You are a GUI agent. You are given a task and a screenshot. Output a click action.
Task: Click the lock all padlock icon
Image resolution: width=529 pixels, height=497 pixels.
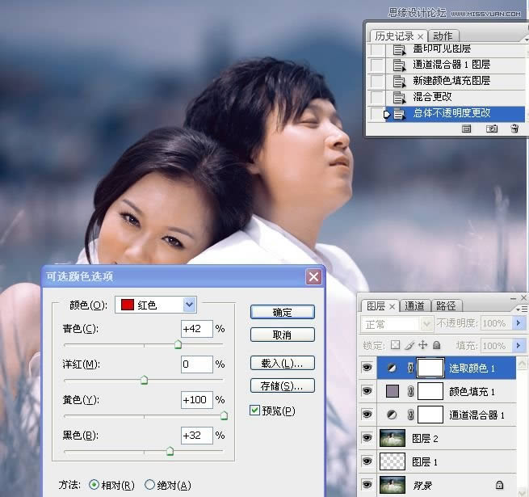pyautogui.click(x=437, y=346)
